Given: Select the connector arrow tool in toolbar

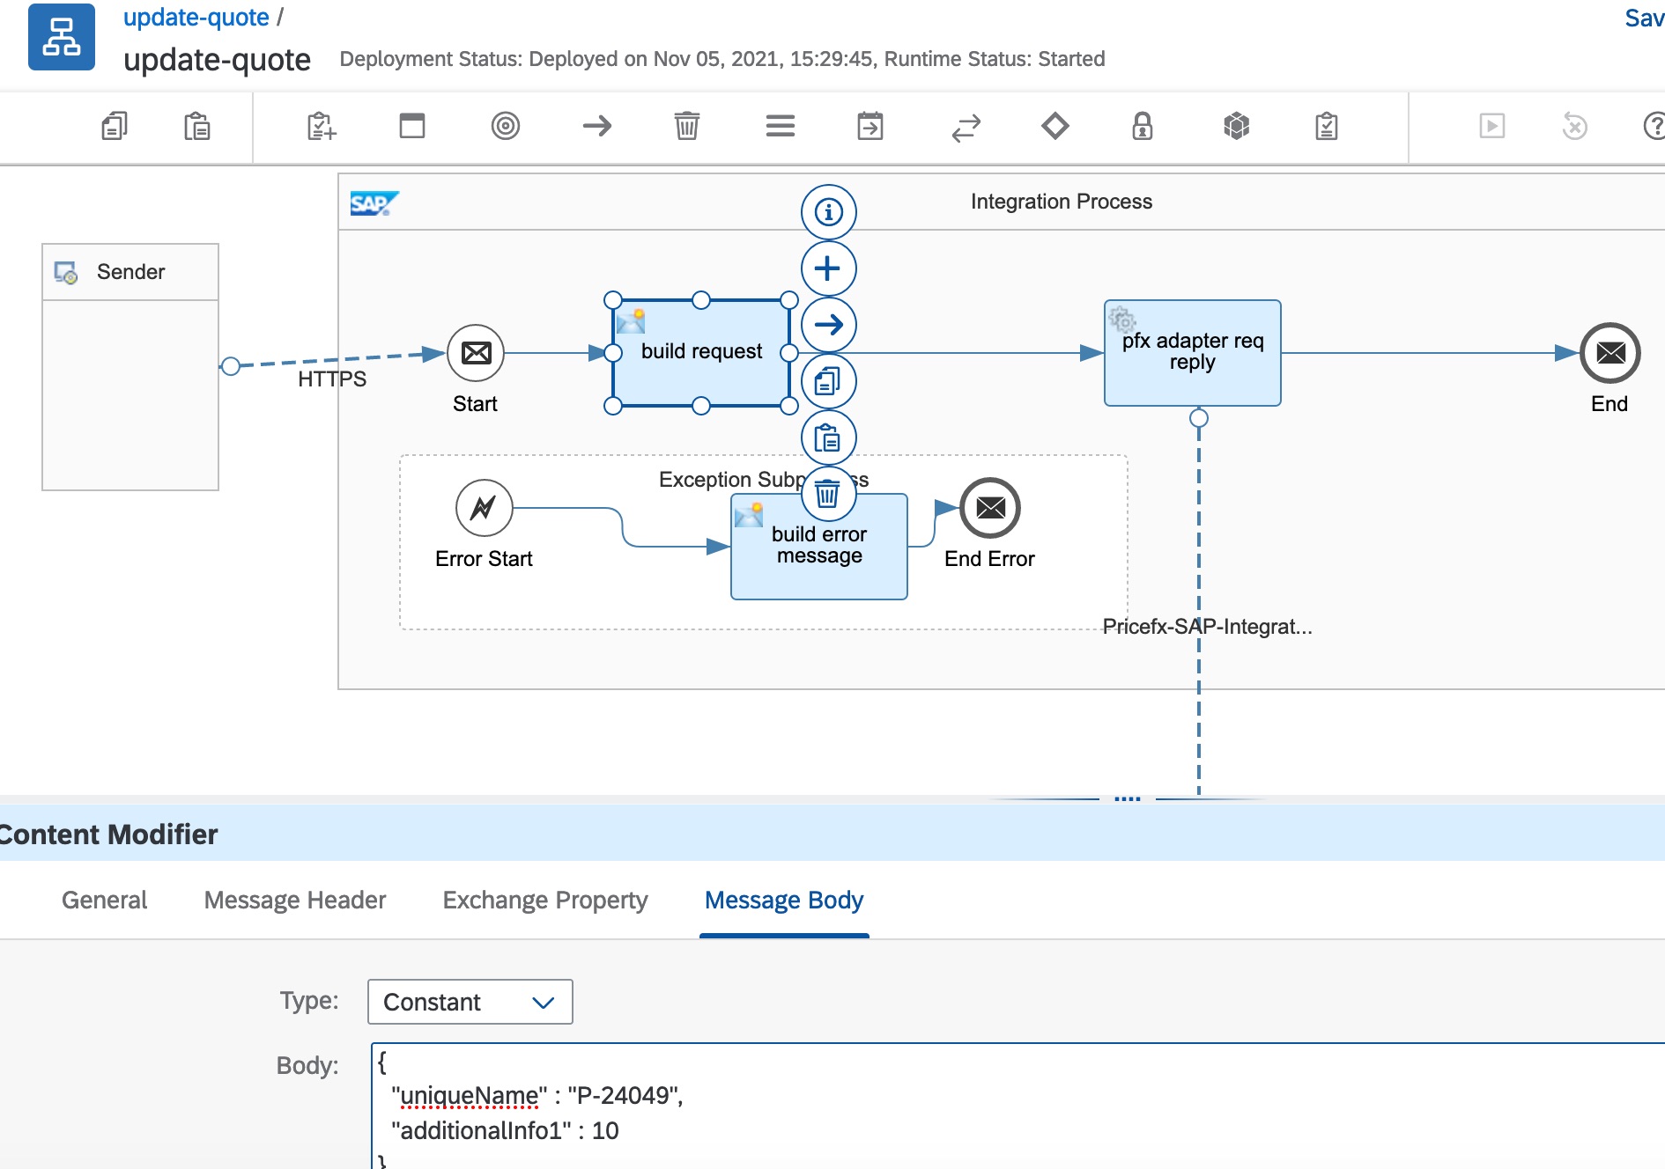Looking at the screenshot, I should [x=596, y=126].
